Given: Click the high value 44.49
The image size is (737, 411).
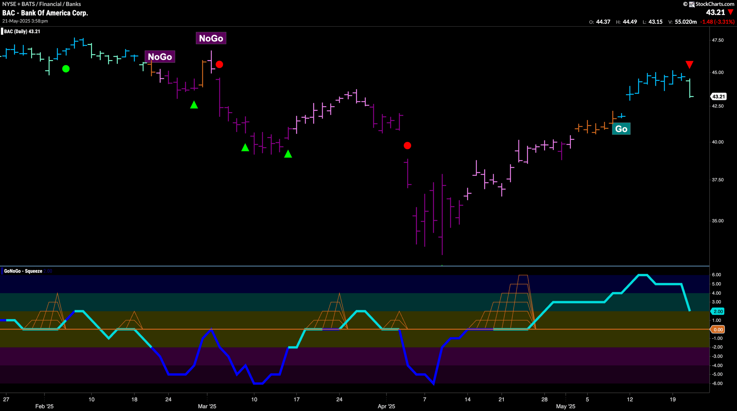Looking at the screenshot, I should point(630,22).
